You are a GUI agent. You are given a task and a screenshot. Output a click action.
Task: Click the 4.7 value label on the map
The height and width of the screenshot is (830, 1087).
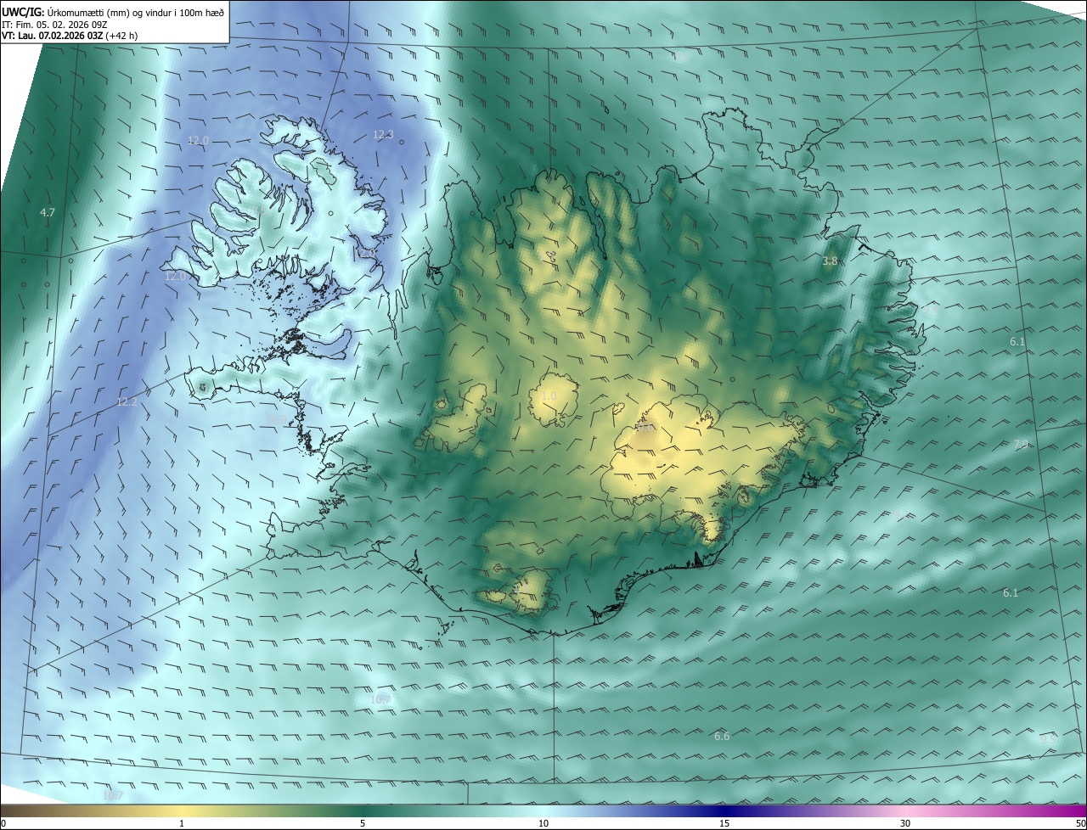pyautogui.click(x=48, y=212)
